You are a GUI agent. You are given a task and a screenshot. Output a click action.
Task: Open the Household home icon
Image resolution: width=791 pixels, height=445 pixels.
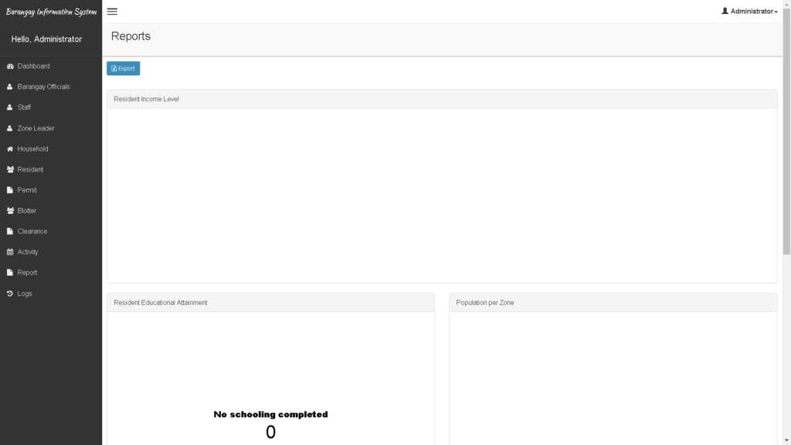11,148
